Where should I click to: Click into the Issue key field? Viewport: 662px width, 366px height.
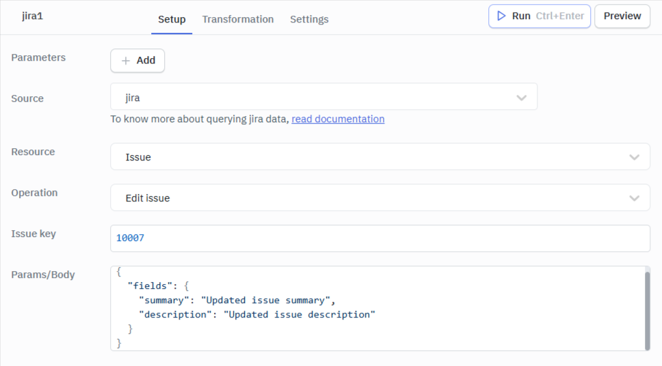[380, 238]
